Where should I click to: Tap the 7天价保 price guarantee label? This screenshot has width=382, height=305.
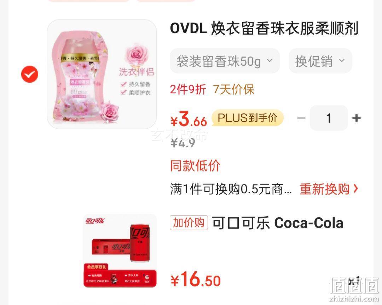(x=233, y=89)
